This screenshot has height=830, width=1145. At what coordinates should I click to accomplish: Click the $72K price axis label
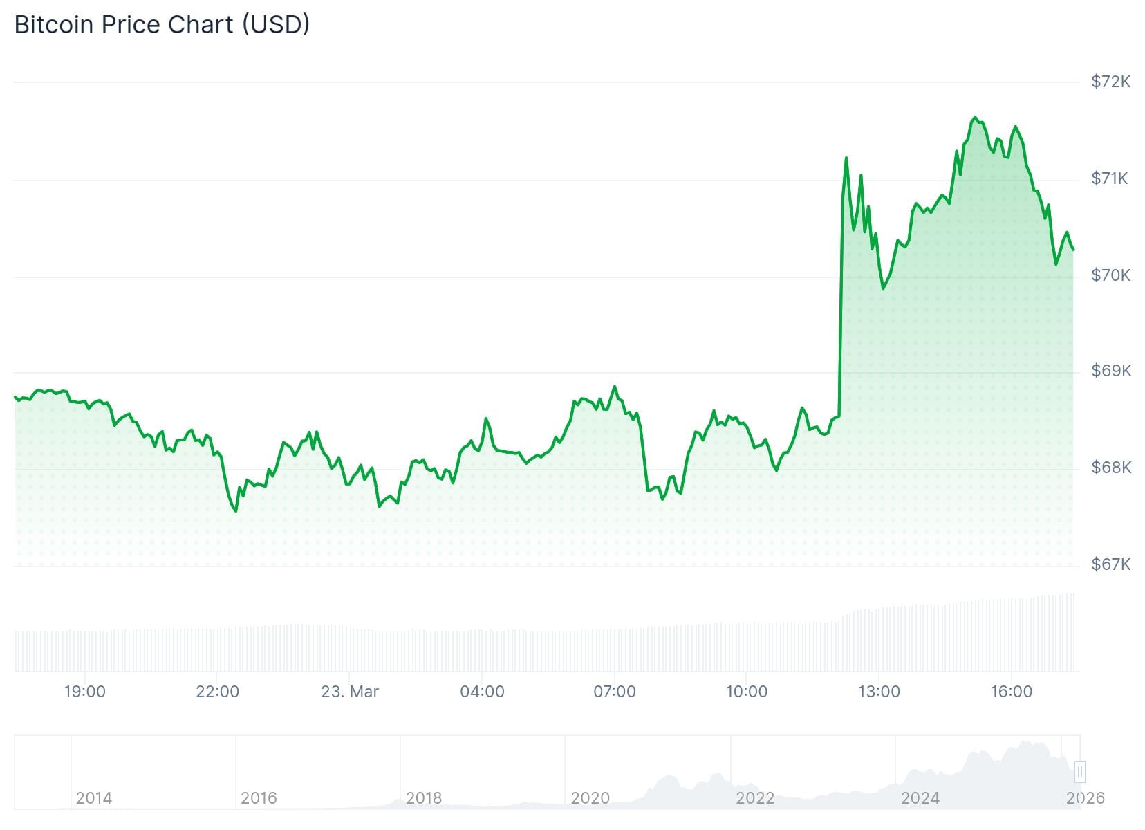point(1110,82)
